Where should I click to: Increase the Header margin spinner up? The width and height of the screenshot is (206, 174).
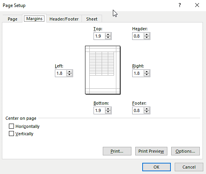tap(146, 34)
